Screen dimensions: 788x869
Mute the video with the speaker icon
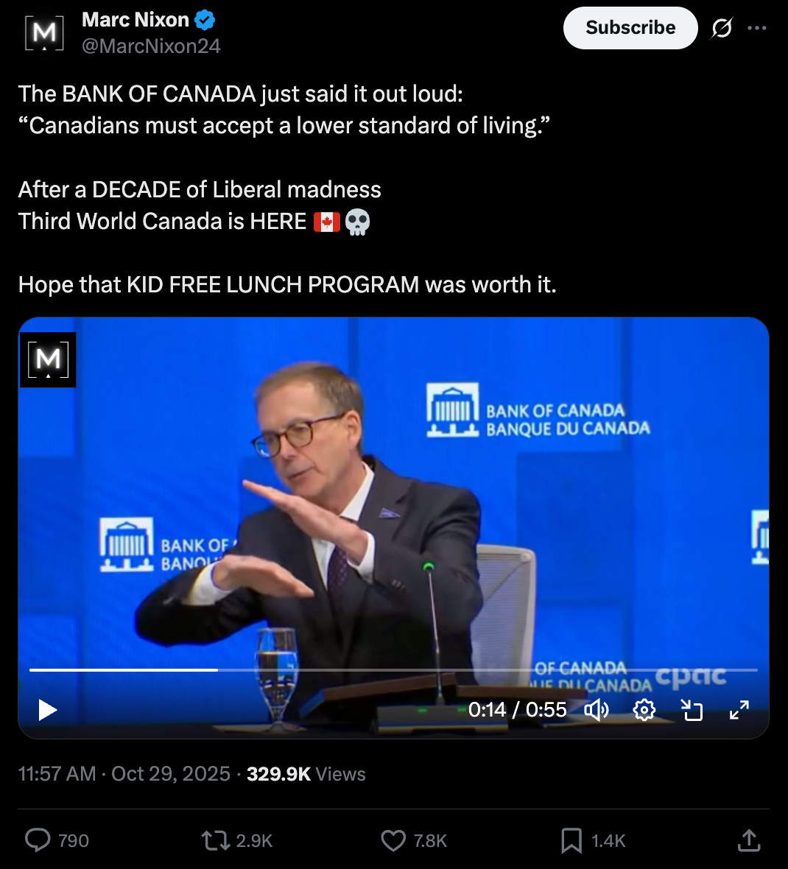click(x=597, y=710)
